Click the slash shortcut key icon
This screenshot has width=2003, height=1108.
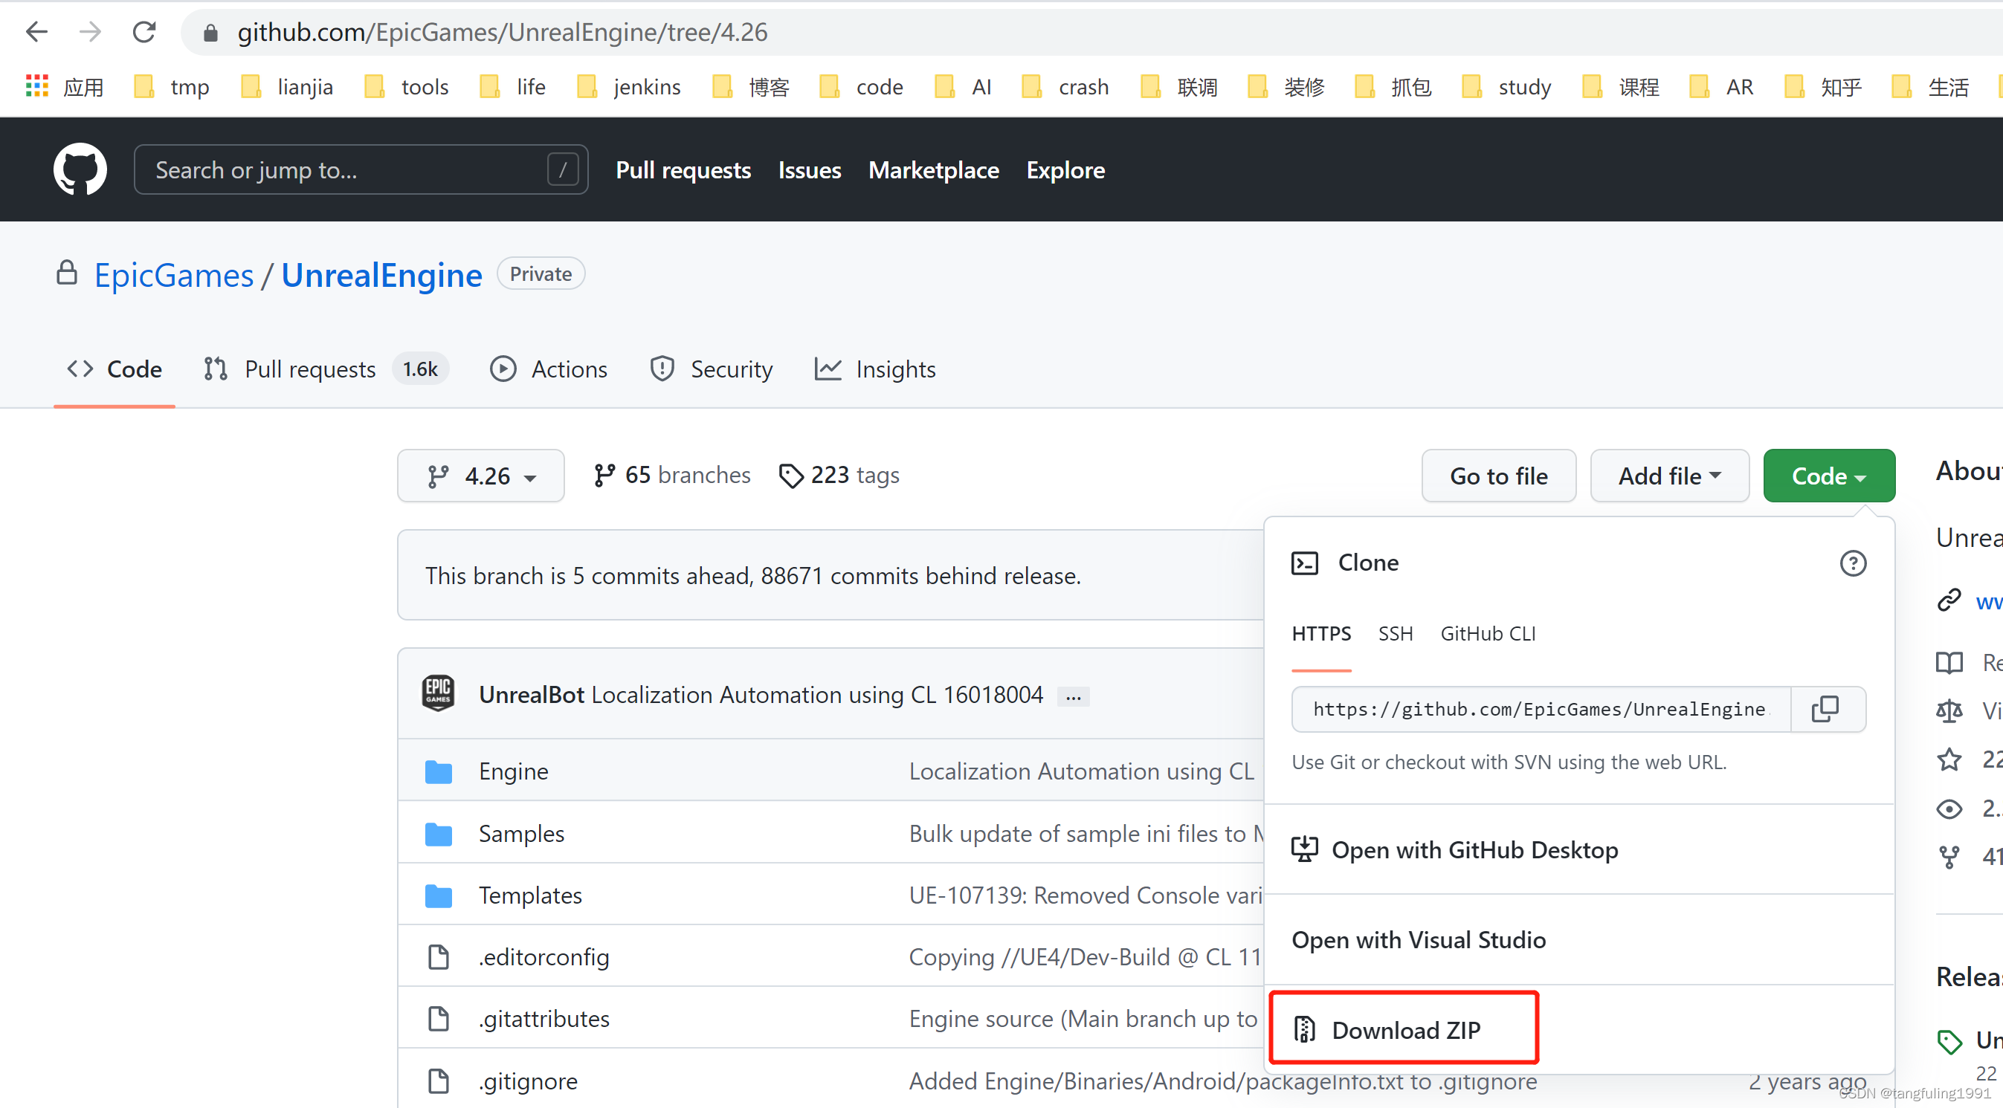coord(563,169)
